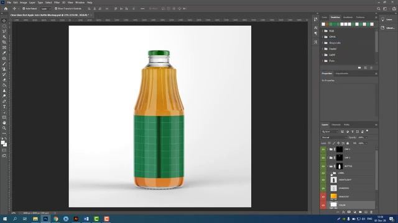Open the Libraries panel button
This screenshot has width=398, height=223.
tap(388, 28)
